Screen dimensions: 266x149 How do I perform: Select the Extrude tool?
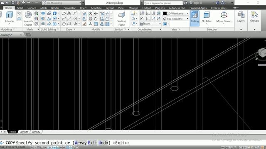[x=9, y=17]
